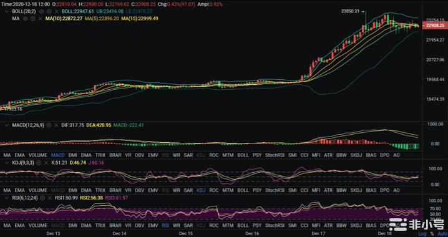Select MA in the bottom indicator row
The width and height of the screenshot is (448, 237).
[7, 226]
